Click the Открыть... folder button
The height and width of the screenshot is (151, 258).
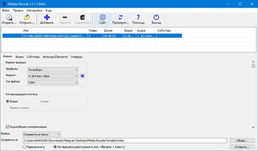pos(242,147)
